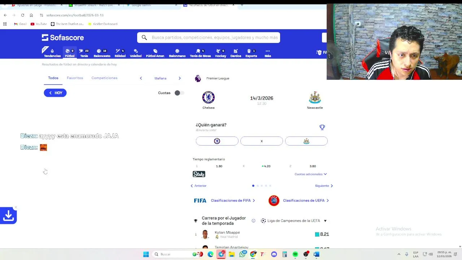The width and height of the screenshot is (462, 260).
Task: Click the Kylian Mbappé player row
Action: (x=261, y=234)
